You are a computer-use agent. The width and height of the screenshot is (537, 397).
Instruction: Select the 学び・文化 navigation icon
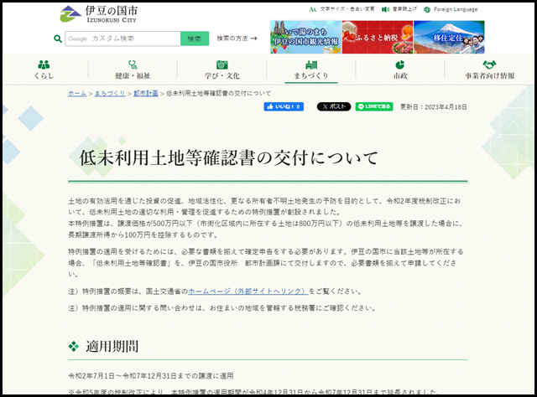222,64
